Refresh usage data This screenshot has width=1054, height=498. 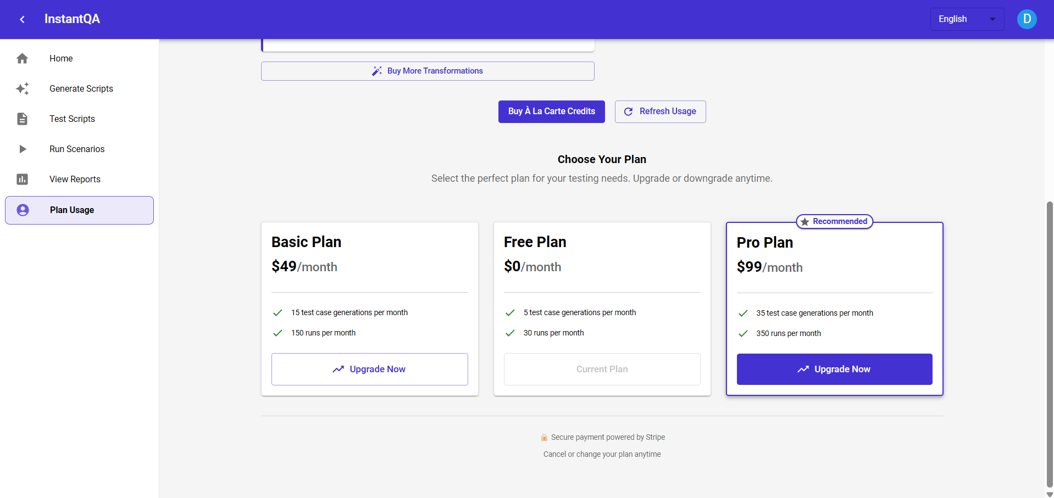660,111
